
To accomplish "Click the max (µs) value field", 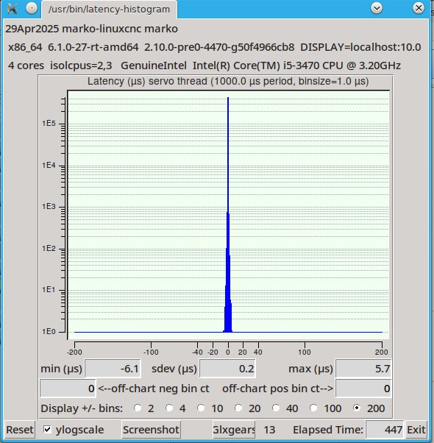I will coord(363,369).
